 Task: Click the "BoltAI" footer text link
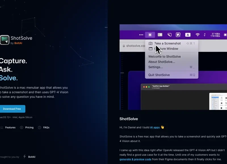32,157
